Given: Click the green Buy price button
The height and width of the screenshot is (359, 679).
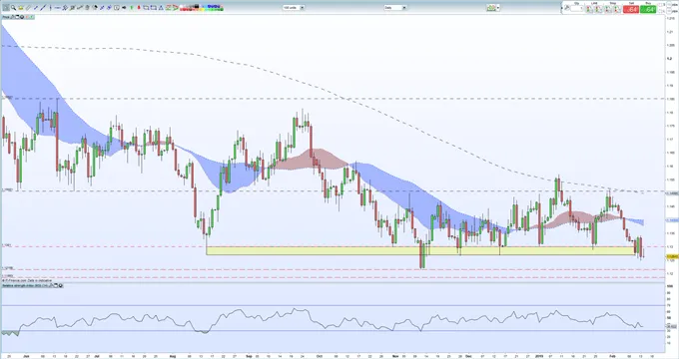Looking at the screenshot, I should 648,9.
